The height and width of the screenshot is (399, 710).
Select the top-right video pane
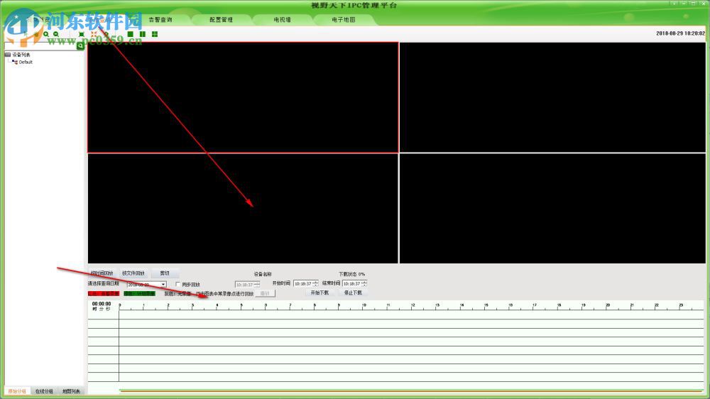click(552, 97)
